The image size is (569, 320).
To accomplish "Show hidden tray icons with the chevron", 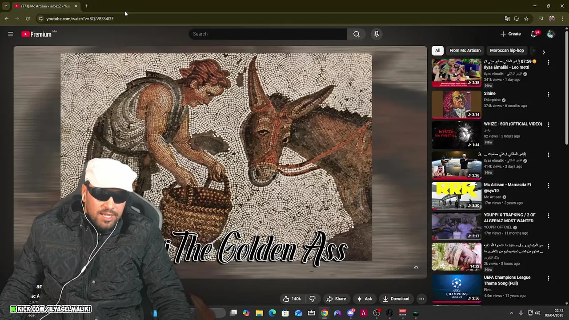I will 511,313.
